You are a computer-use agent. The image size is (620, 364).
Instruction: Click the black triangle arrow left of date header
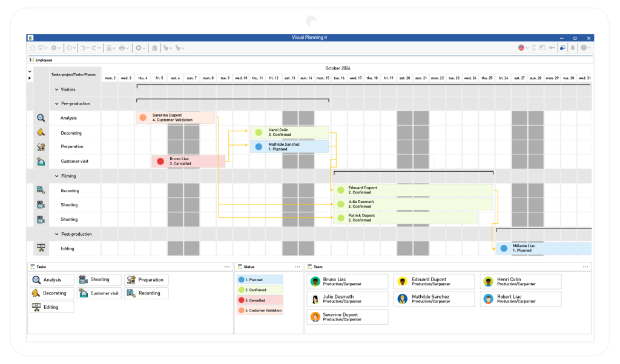pos(30,78)
